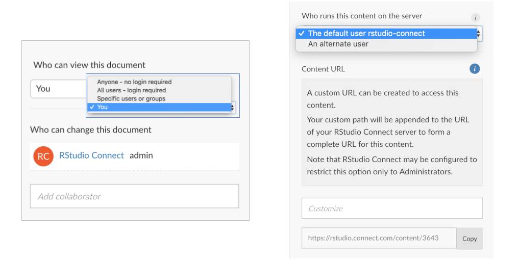Screen dimensions: 519x260
Task: Click the gray info icon for server user
Action: pyautogui.click(x=475, y=17)
